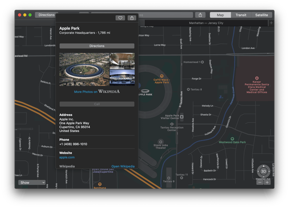Screen dimensions: 289x208
Task: Click the Auburn Dr street label
Action: point(47,147)
